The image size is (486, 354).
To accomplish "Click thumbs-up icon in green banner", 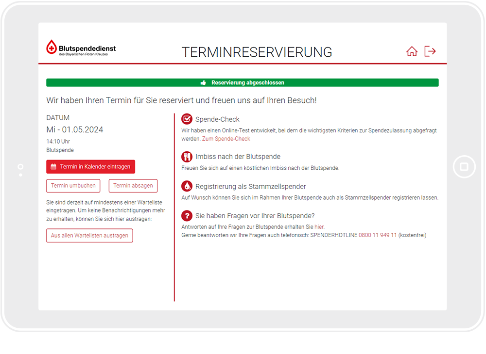I will pyautogui.click(x=203, y=82).
